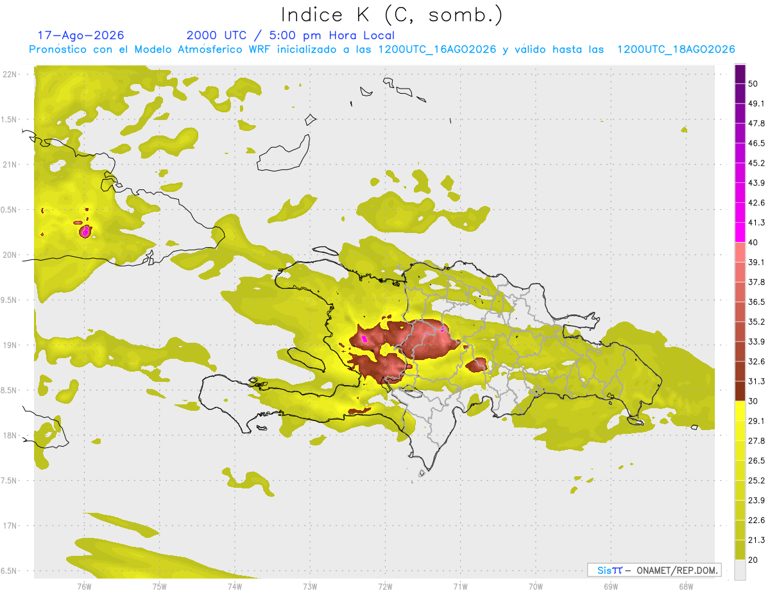Viewport: 770px width, 595px height.
Task: Click the '75W' longitude label
Action: (160, 586)
